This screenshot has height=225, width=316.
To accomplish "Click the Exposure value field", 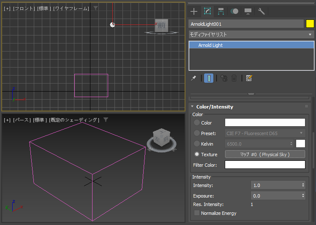I will (275, 196).
